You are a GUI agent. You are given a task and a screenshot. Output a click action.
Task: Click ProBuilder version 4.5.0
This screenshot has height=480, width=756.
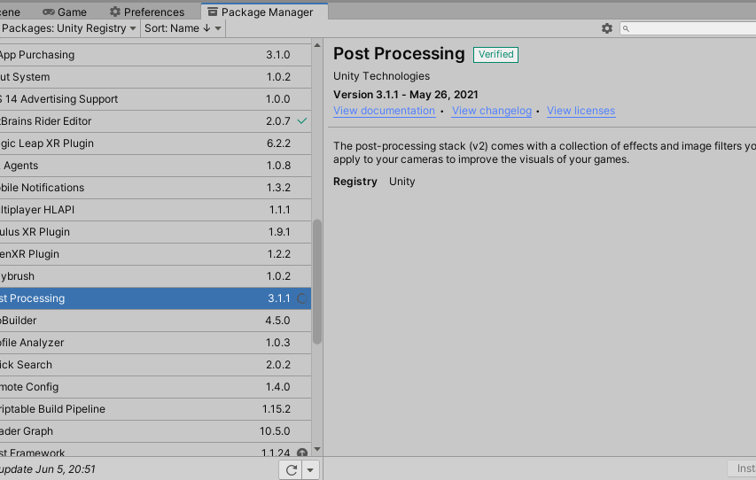[x=277, y=321]
